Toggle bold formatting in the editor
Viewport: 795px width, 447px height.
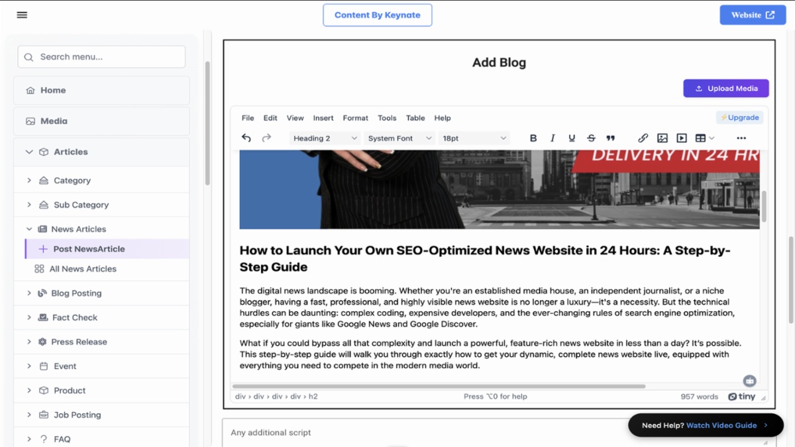[x=533, y=138]
